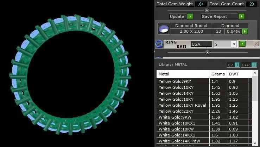This screenshot has width=260, height=147.
Task: Select the White Gold:14K PdW row
Action: pyautogui.click(x=204, y=141)
